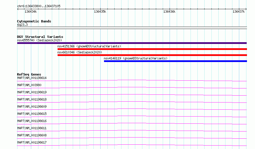Click the blue nsv4146119 variant bar
This screenshot has height=149, width=255.
click(x=175, y=61)
